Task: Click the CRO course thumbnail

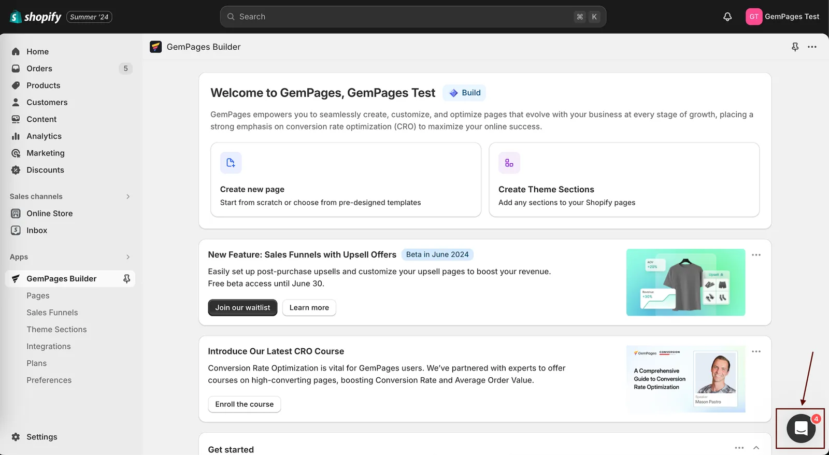Action: [x=685, y=379]
